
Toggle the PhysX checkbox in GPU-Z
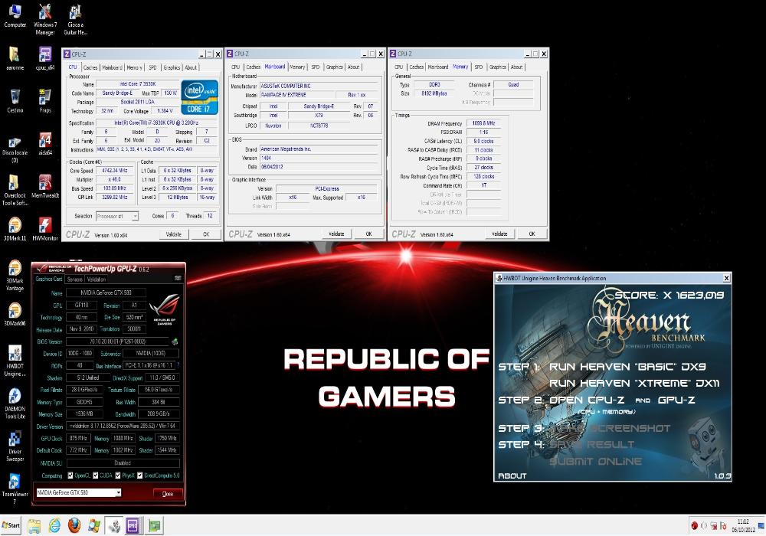(118, 476)
